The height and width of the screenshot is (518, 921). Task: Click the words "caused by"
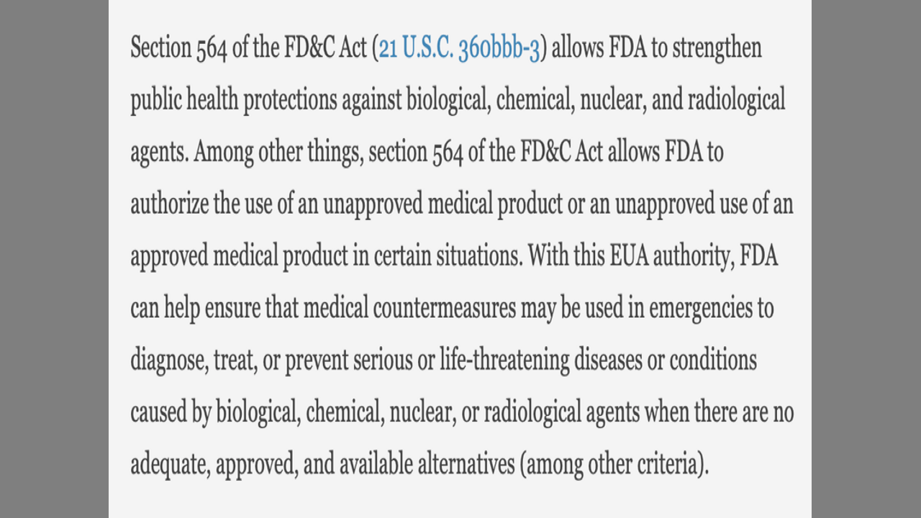(170, 413)
